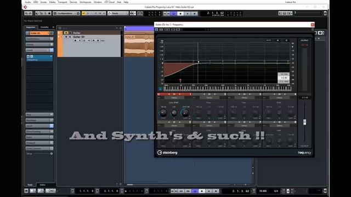Open the MIDI menu
This screenshot has width=351, height=197.
[36, 2]
